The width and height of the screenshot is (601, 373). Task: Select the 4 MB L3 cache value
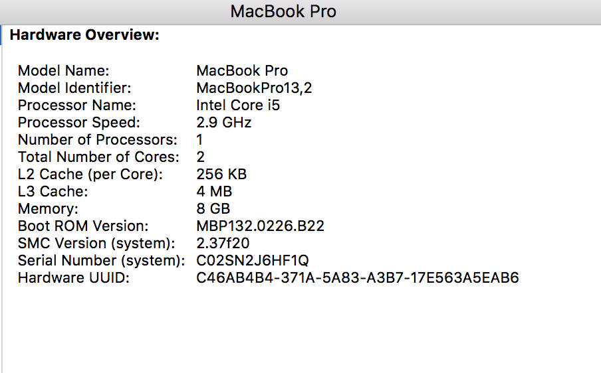coord(214,191)
